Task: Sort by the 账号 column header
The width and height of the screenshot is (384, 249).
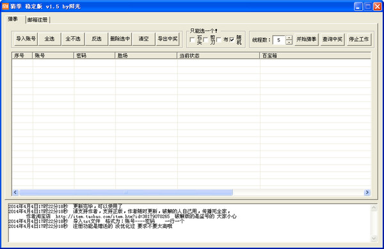Action: point(53,56)
